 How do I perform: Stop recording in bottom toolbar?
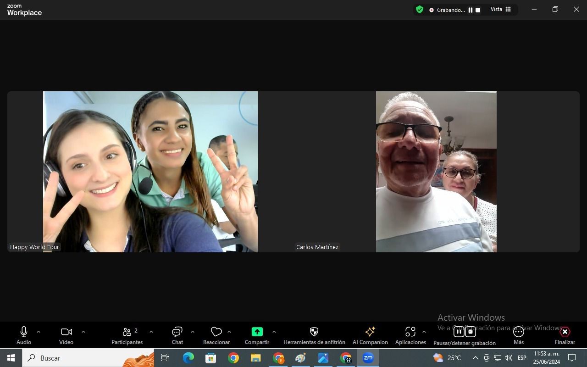[471, 332]
